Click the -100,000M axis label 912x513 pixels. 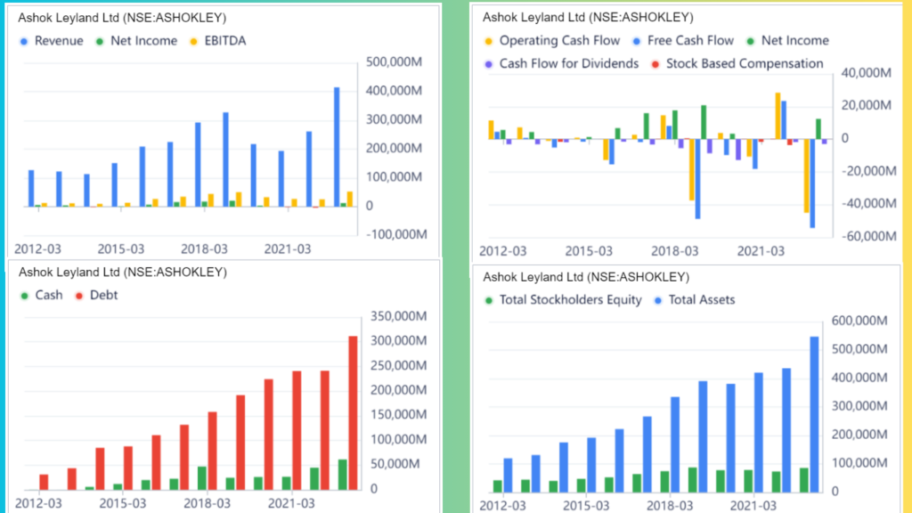tap(396, 234)
